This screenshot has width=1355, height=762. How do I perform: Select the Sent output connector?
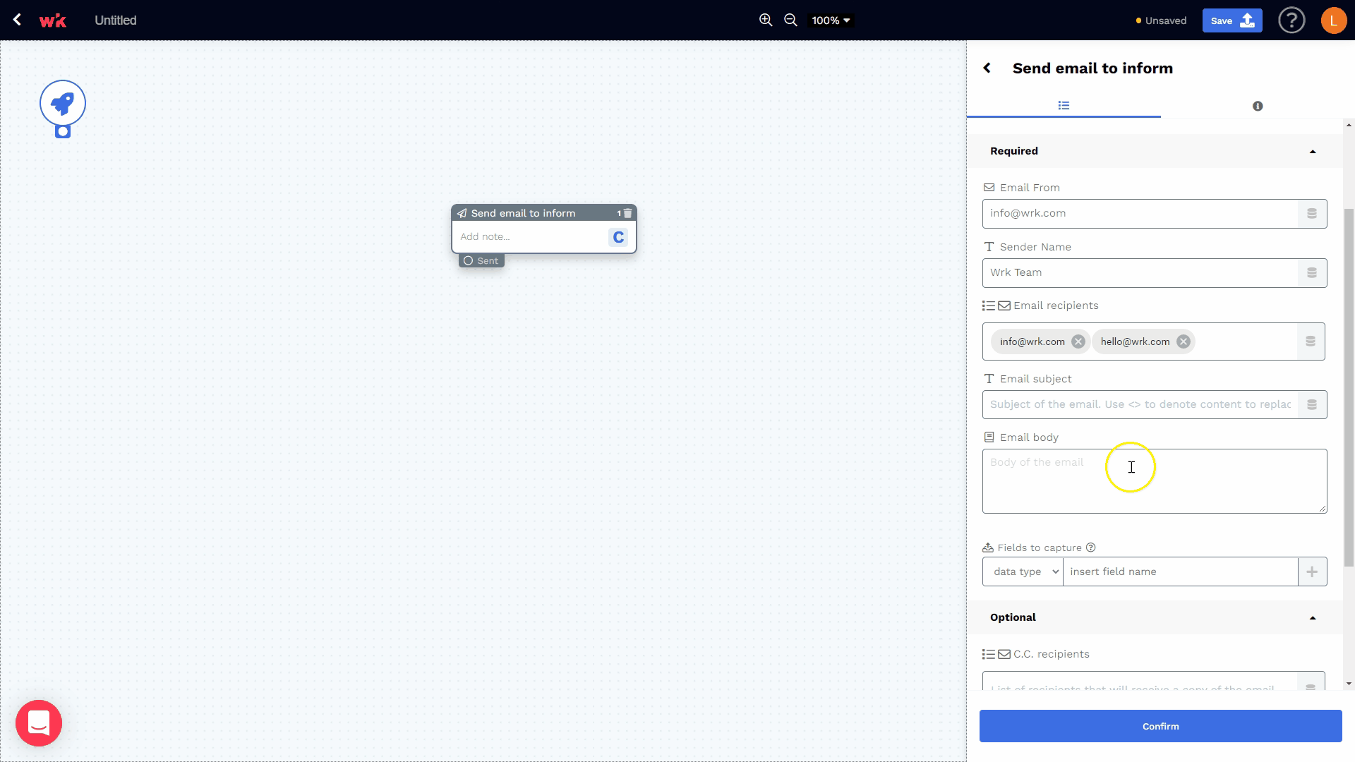[x=481, y=261]
